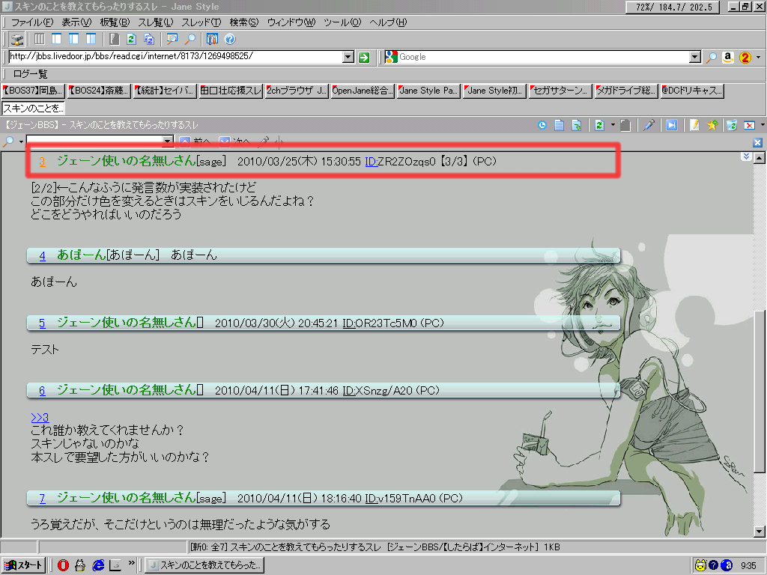Click the document with green arrow icon
This screenshot has width=767, height=575.
click(x=577, y=125)
